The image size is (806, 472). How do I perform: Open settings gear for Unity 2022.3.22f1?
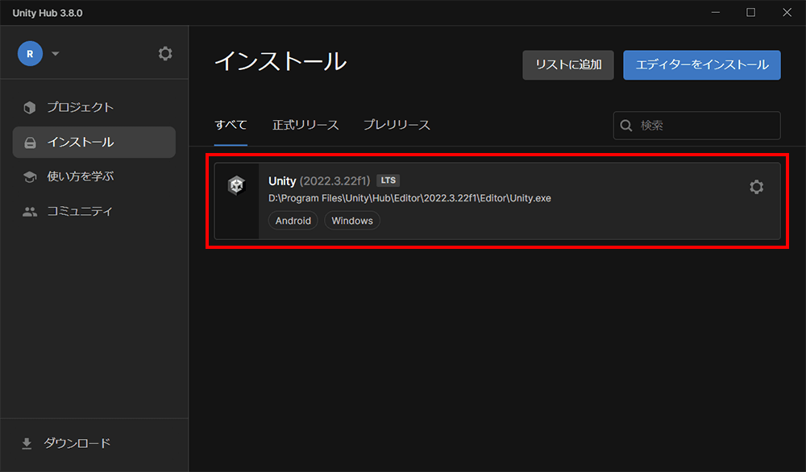pos(756,186)
